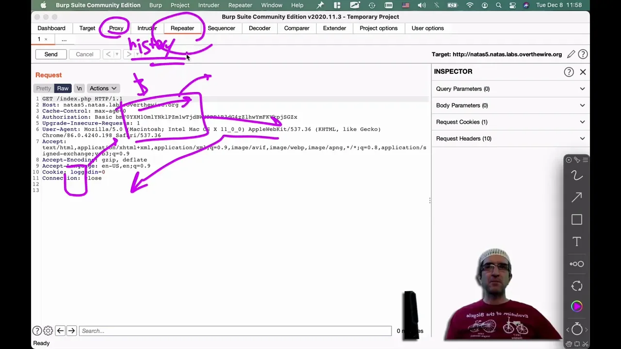This screenshot has width=621, height=349.
Task: Edit the target with pencil icon
Action: coord(571,54)
